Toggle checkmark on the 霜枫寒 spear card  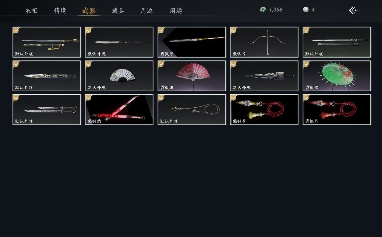161,30
